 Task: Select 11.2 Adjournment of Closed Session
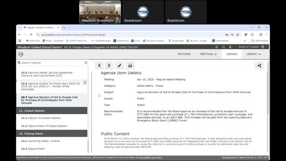(52, 126)
